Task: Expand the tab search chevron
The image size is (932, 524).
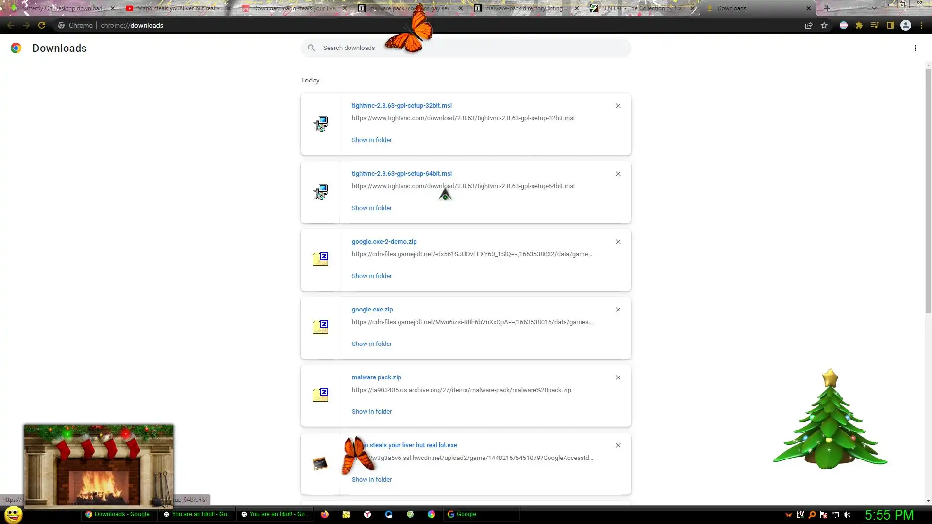Action: 874,8
